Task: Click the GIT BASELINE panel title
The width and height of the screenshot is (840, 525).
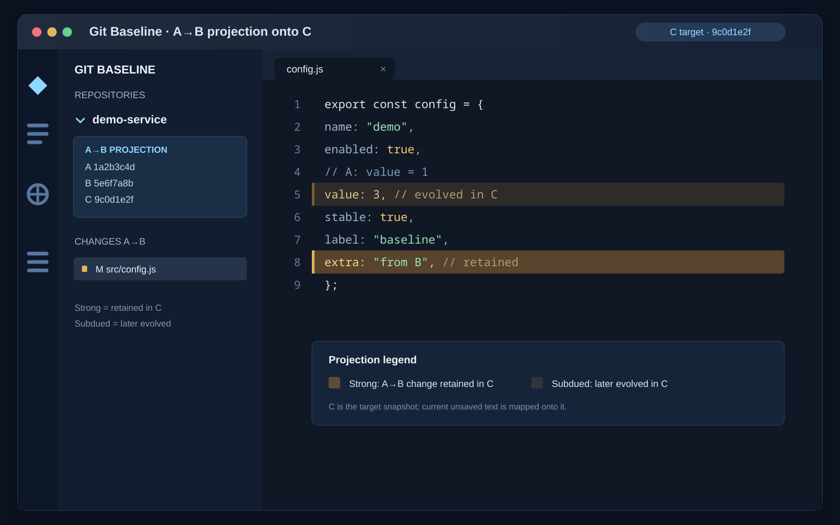Action: [x=115, y=70]
